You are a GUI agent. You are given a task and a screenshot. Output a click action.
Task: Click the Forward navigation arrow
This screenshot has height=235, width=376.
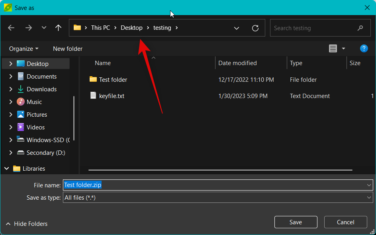click(28, 28)
